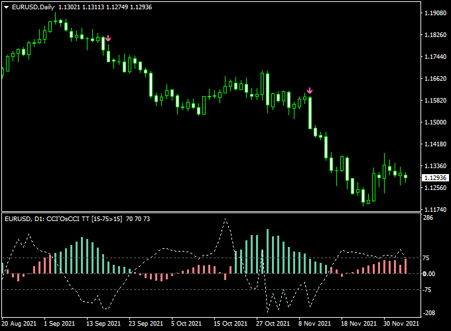The image size is (451, 331).
Task: Click the 1.14180 price axis label
Action: [x=436, y=144]
